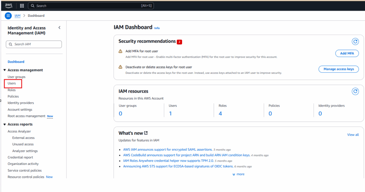Open User groups in the sidebar

(x=16, y=77)
